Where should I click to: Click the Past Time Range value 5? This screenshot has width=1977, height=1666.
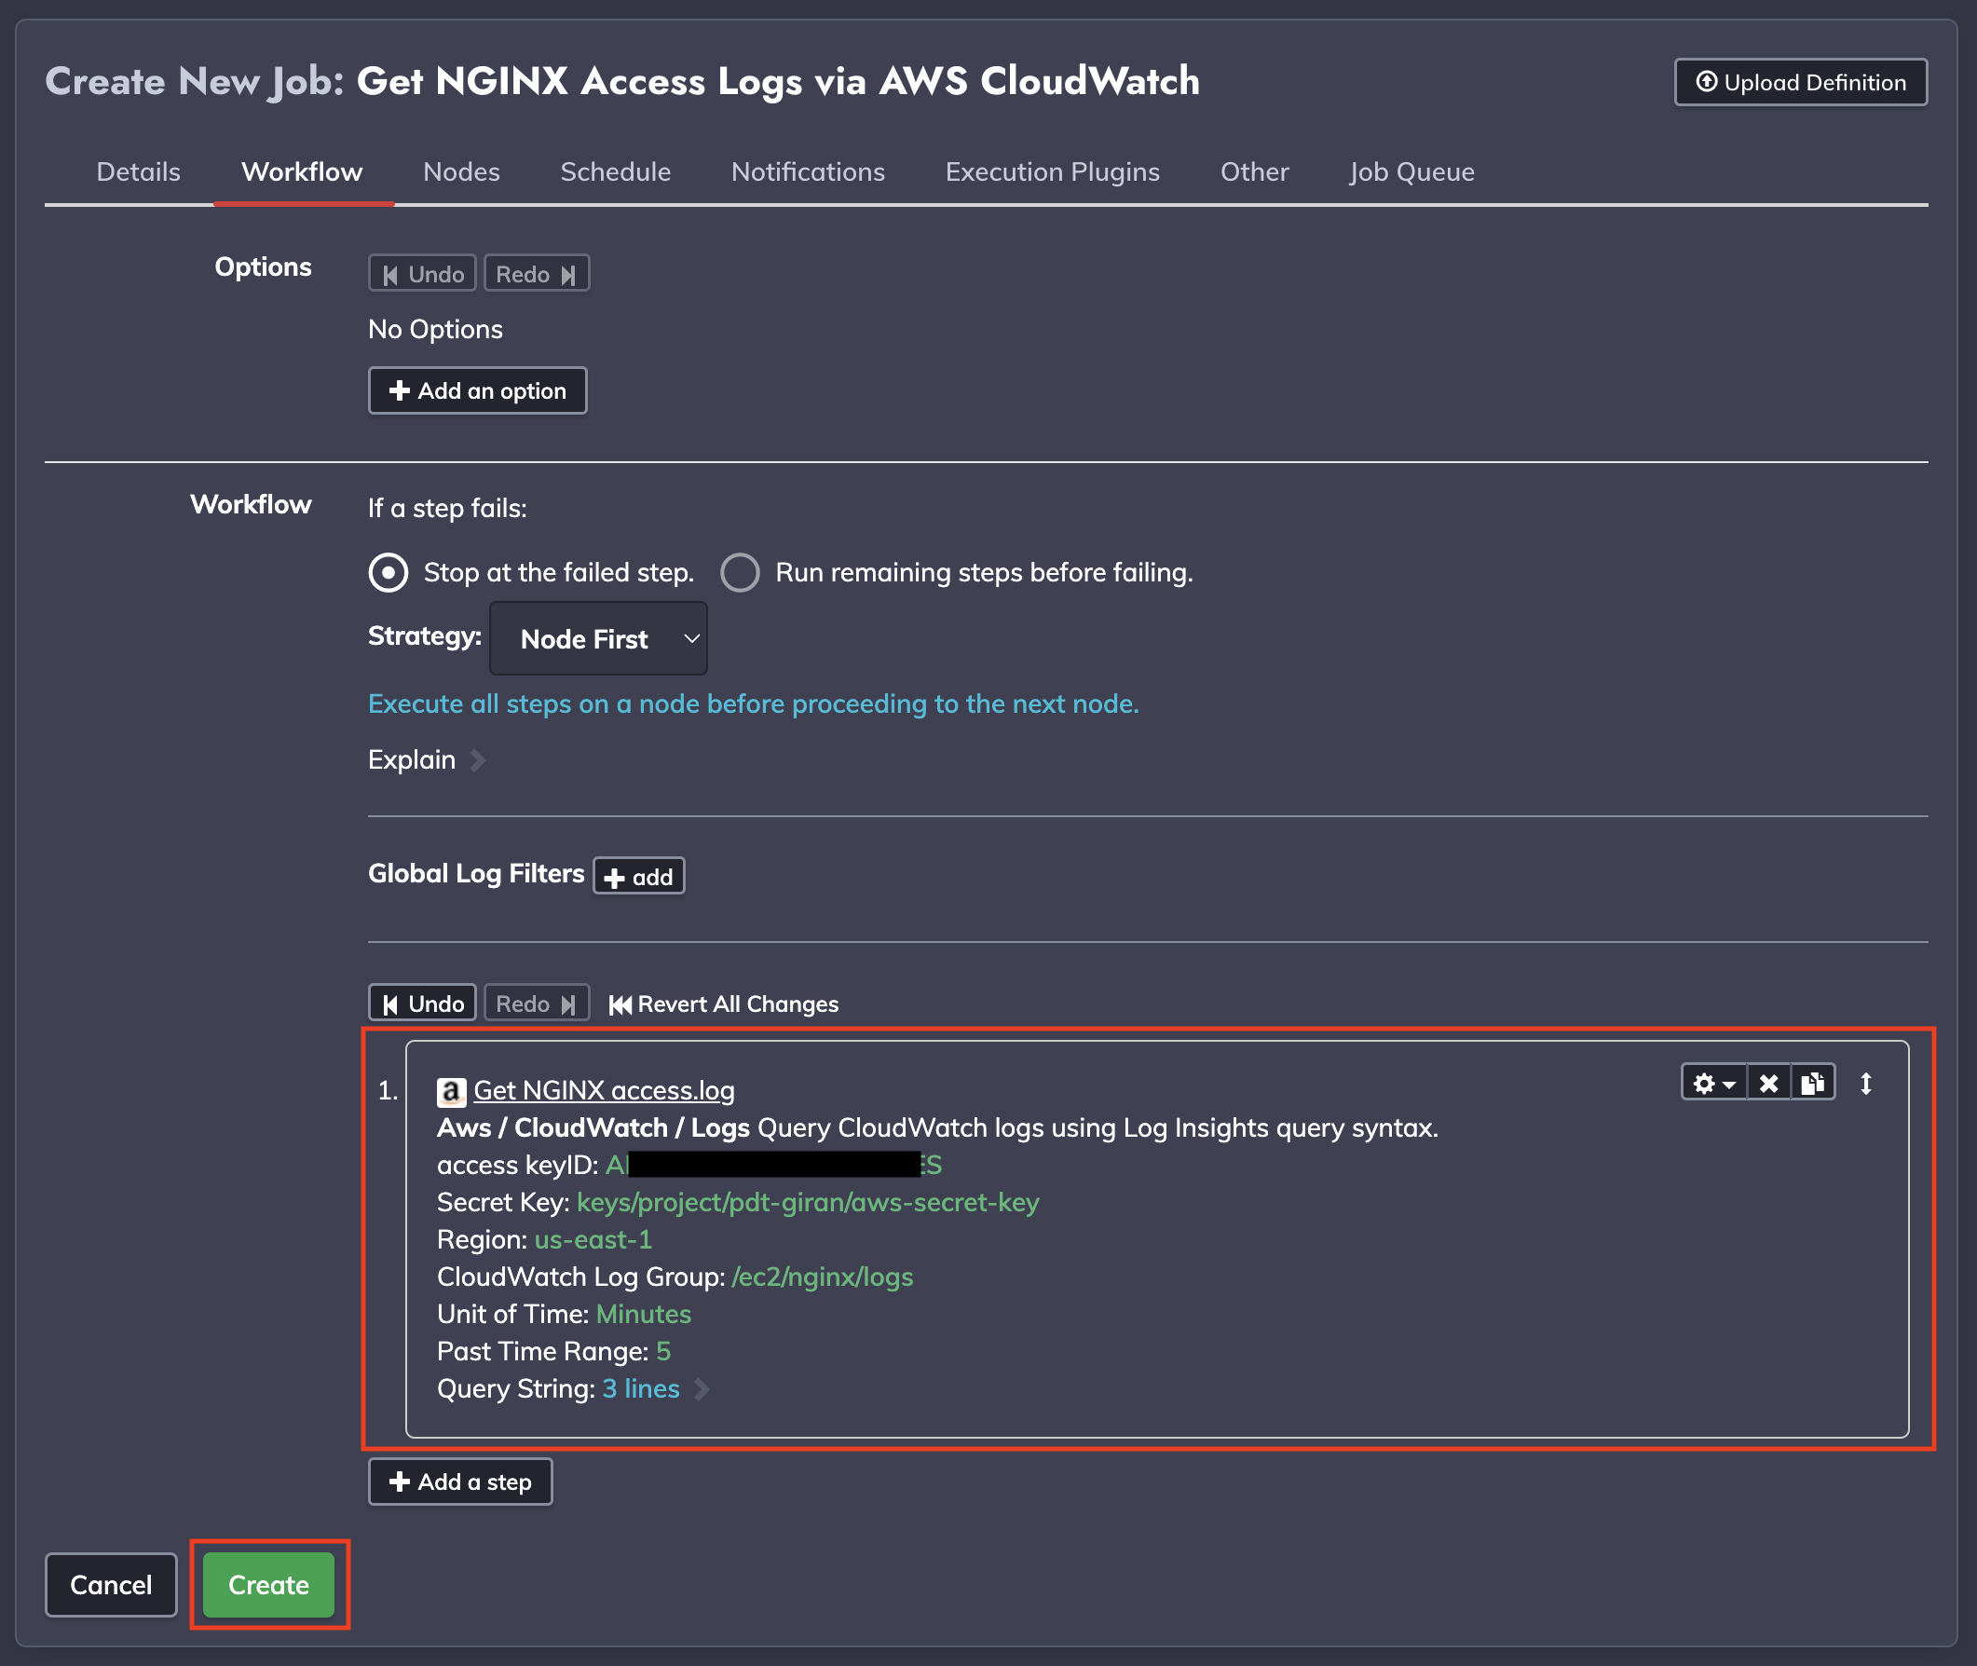662,1351
